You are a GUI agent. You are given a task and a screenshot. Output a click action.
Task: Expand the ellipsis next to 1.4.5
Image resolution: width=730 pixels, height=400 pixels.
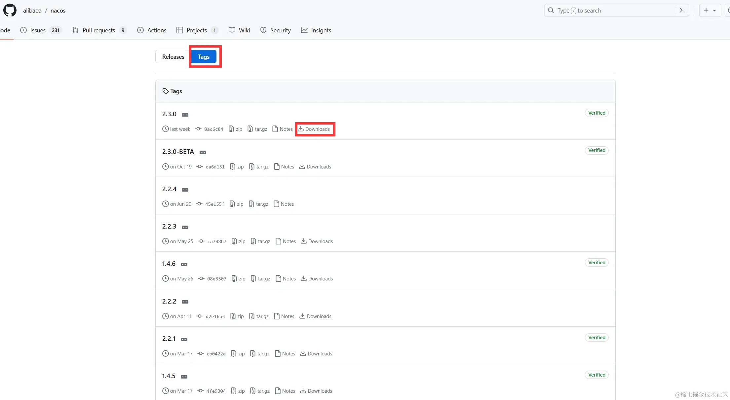184,377
